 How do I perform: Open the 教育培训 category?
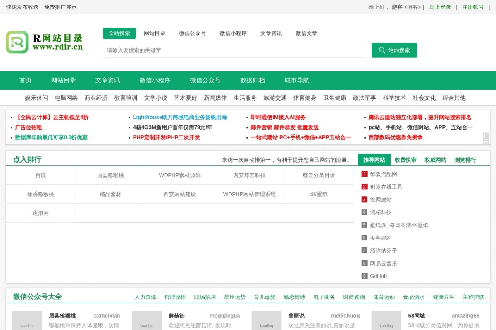(126, 98)
